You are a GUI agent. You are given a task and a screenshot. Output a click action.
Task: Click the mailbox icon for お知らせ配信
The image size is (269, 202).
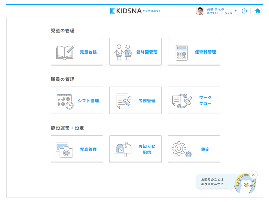coord(123,150)
